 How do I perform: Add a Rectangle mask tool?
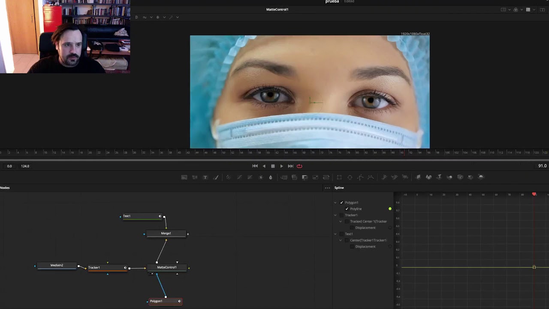[339, 177]
